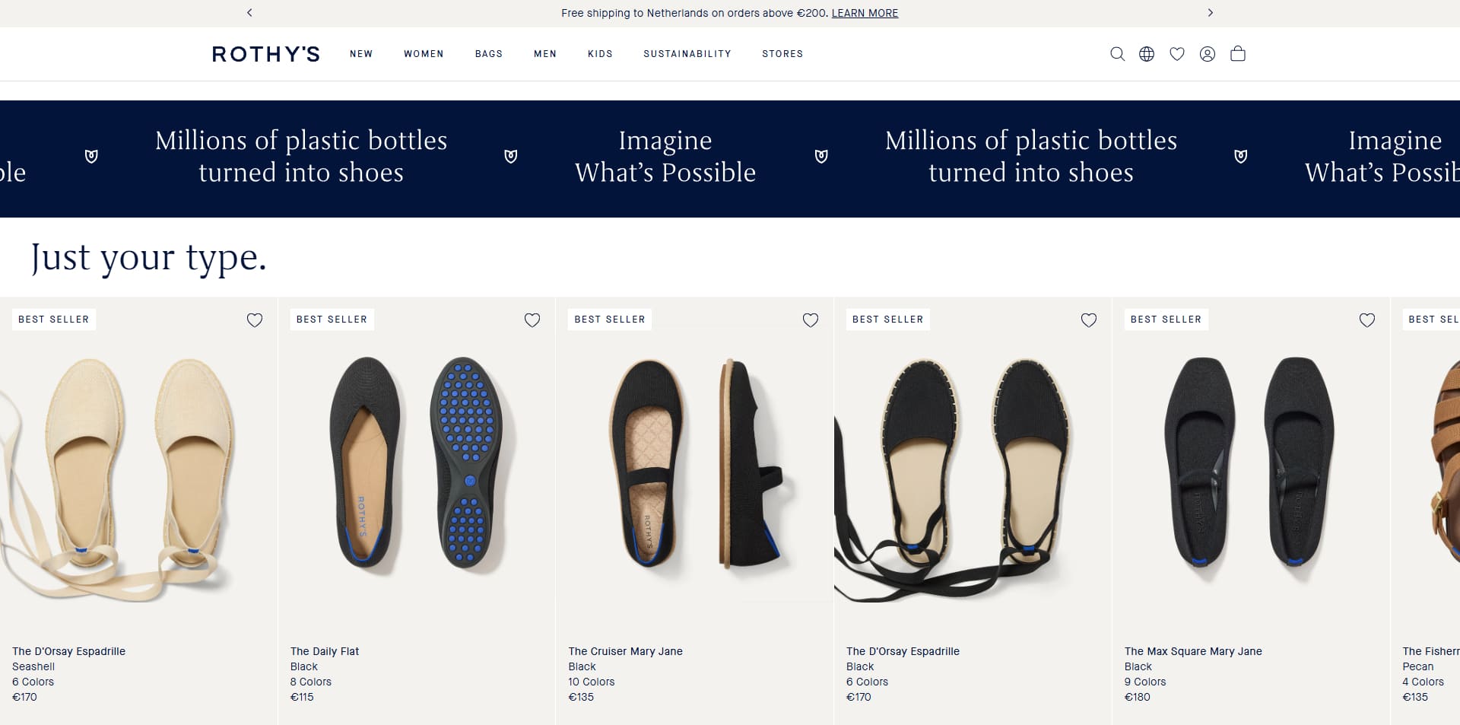Follow the Learn More shipping link

(x=865, y=13)
